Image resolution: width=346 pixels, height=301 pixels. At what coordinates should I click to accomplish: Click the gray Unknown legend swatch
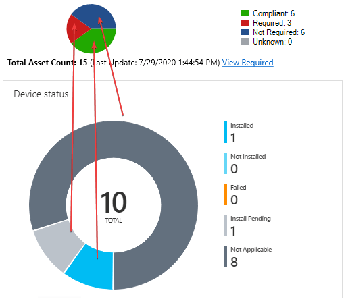click(x=245, y=42)
